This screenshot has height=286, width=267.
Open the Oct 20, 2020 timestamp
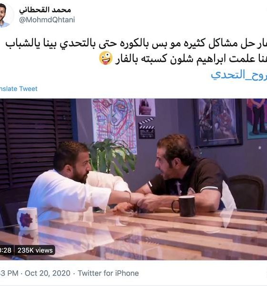click(x=48, y=273)
